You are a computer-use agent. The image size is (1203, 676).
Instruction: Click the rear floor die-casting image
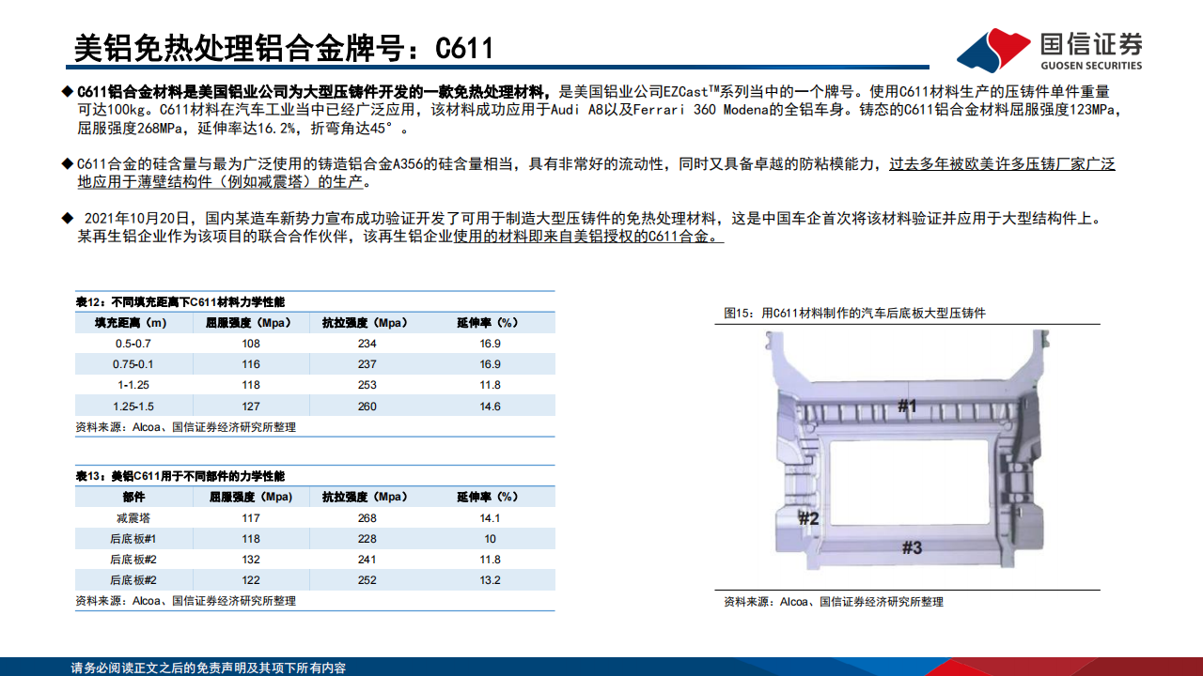coord(908,450)
